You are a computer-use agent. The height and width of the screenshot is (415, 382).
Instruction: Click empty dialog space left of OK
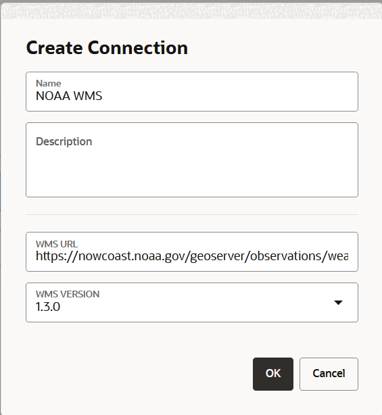tap(138, 374)
